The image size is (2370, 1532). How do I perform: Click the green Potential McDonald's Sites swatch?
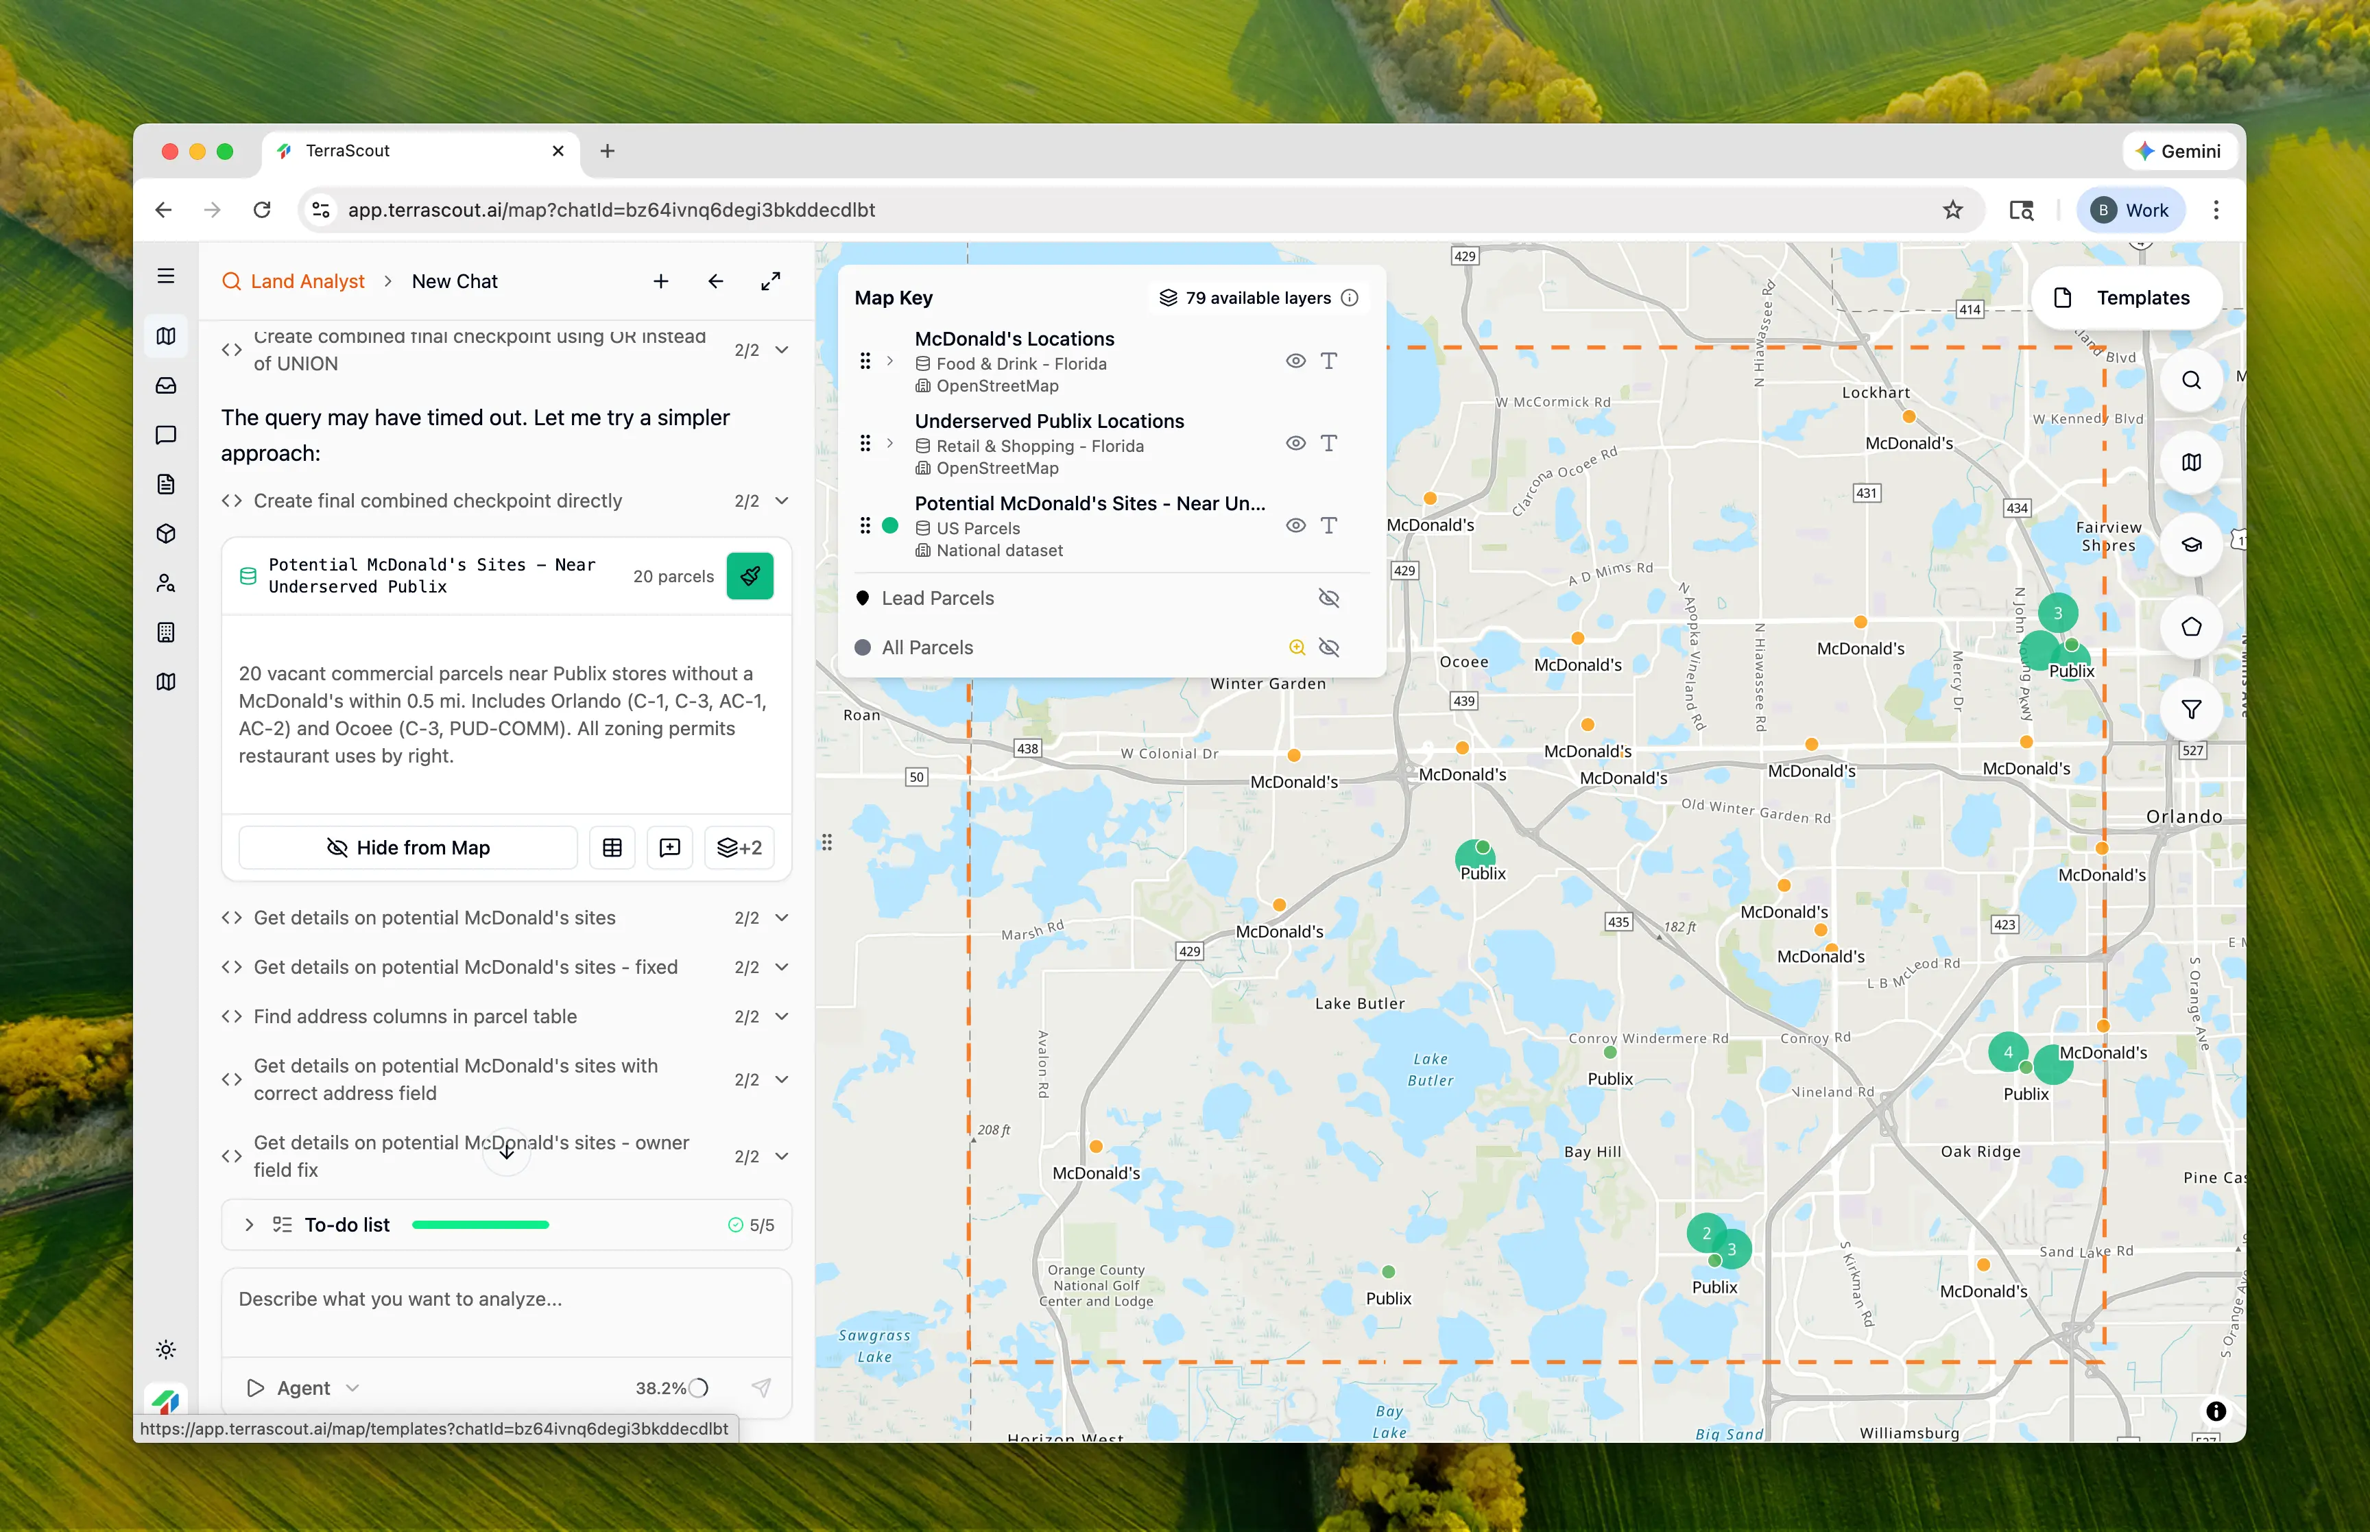890,525
